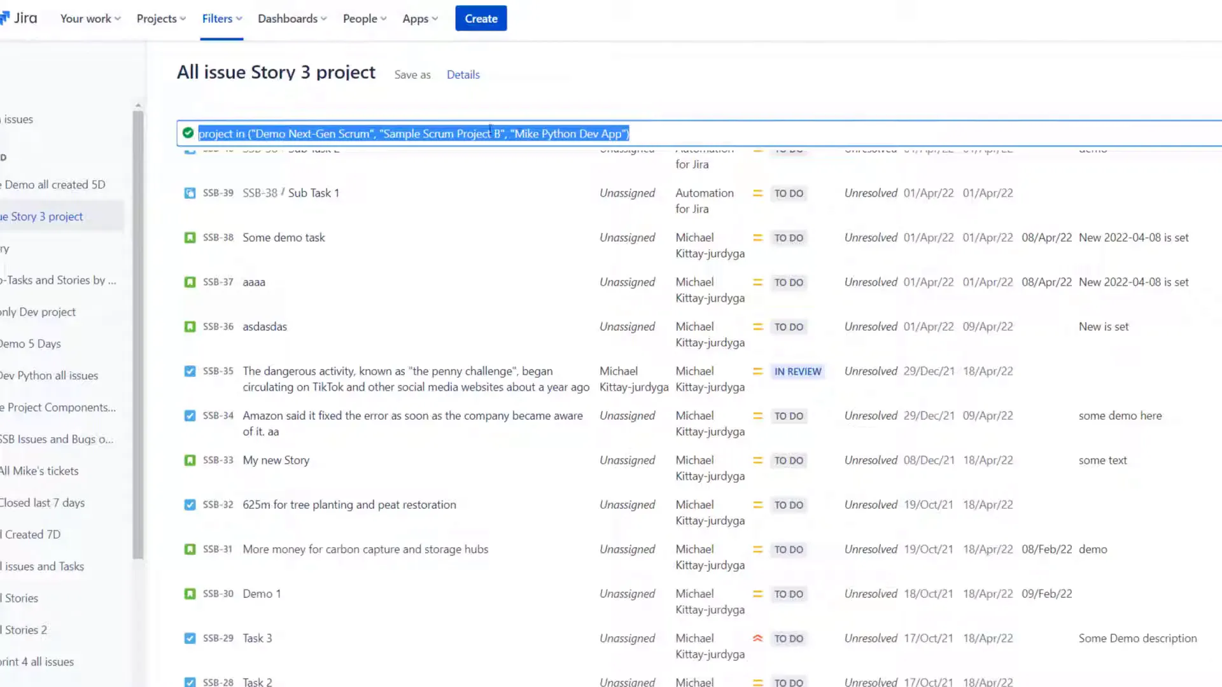Click the subtask icon for SSB-39
Screen dimensions: 1222x687
pyautogui.click(x=190, y=193)
